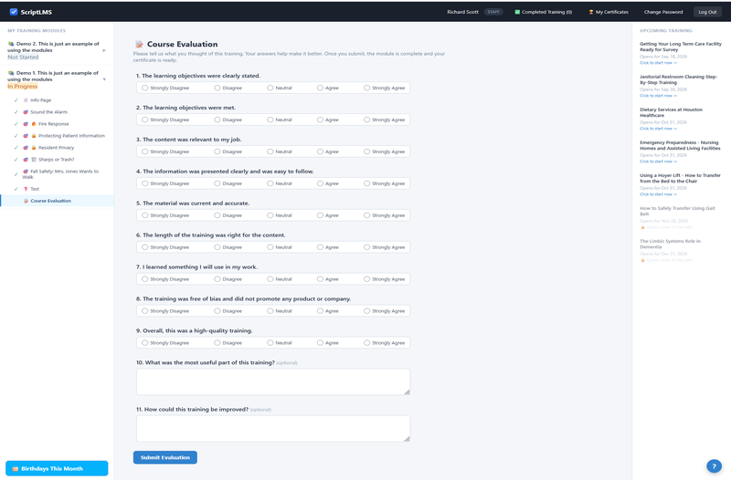Select Agree for learning objectives were met

click(320, 120)
